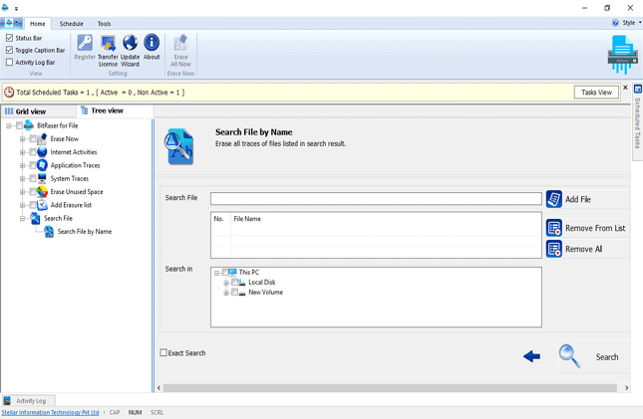Uncheck the Status Bar checkbox
The height and width of the screenshot is (419, 643).
(10, 38)
